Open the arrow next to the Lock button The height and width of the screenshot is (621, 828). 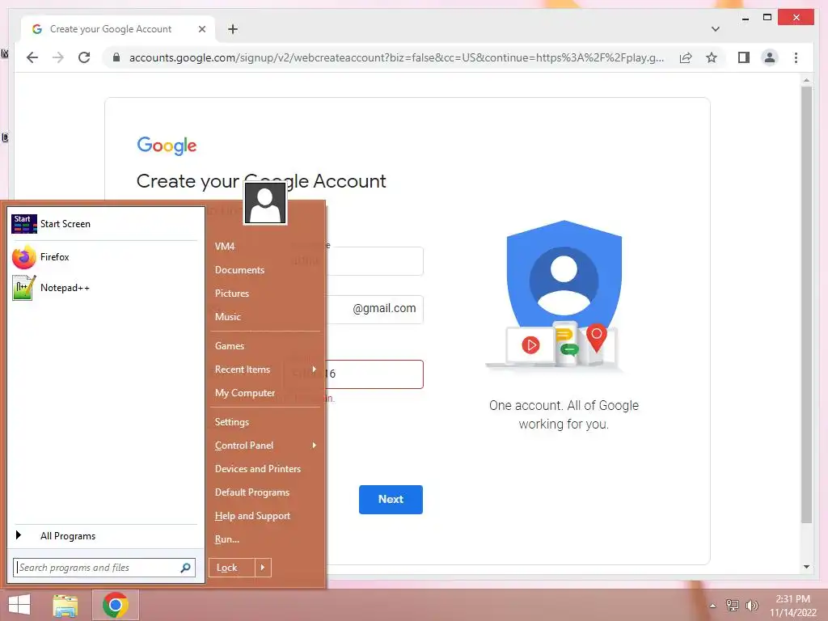point(263,568)
